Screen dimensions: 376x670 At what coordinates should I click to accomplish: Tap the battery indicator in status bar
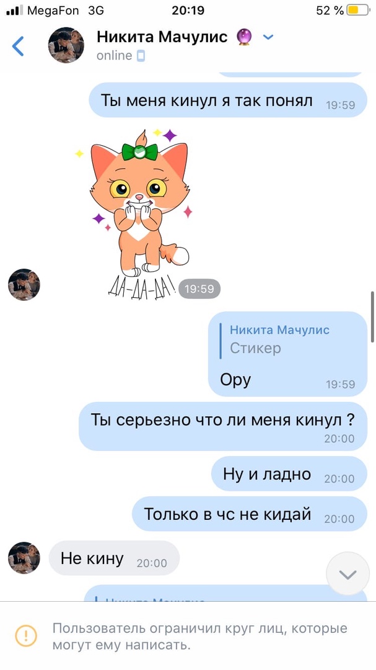pos(358,11)
